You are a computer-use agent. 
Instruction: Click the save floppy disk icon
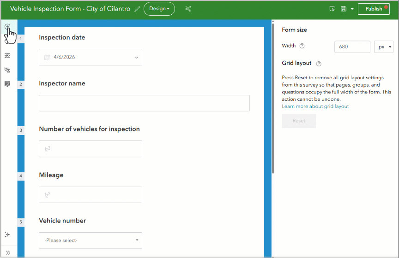click(x=343, y=9)
